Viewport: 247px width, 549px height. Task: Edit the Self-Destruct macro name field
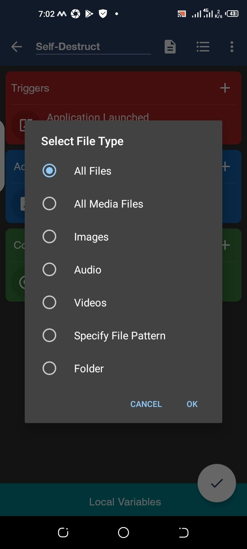pyautogui.click(x=93, y=47)
